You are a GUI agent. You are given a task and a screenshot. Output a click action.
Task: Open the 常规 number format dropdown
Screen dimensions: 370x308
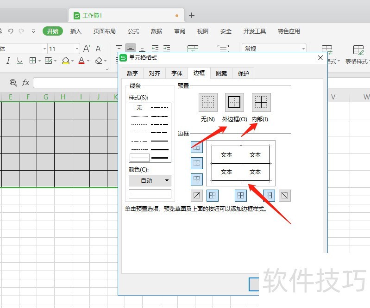click(303, 49)
